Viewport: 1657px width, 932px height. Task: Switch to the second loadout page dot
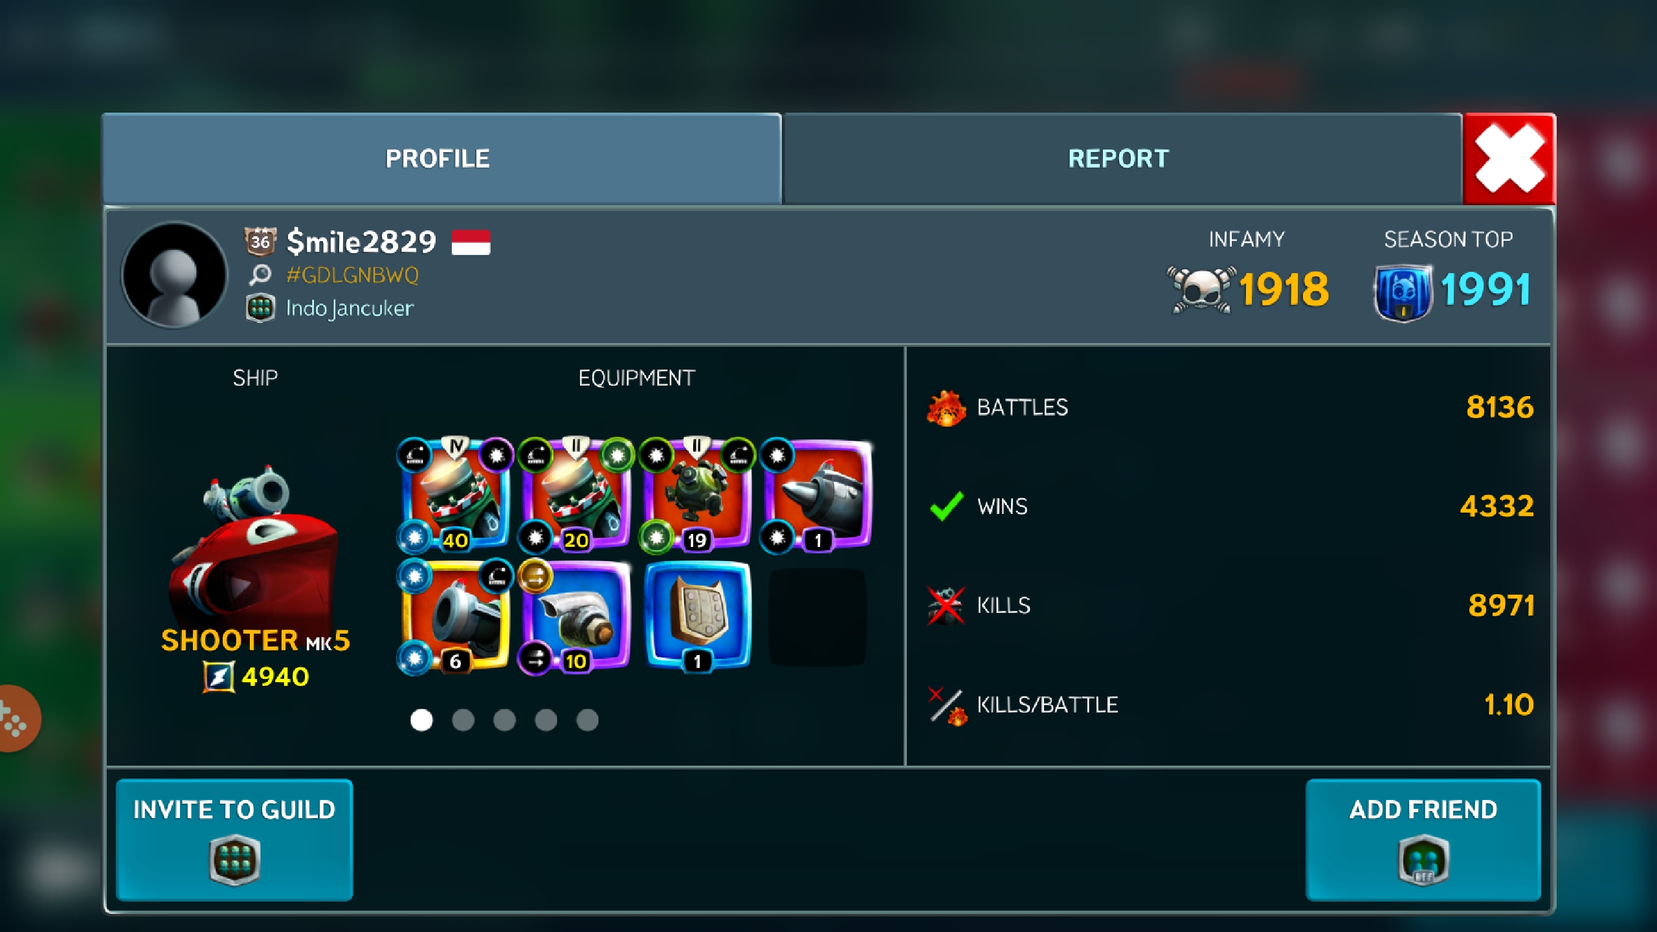(463, 720)
